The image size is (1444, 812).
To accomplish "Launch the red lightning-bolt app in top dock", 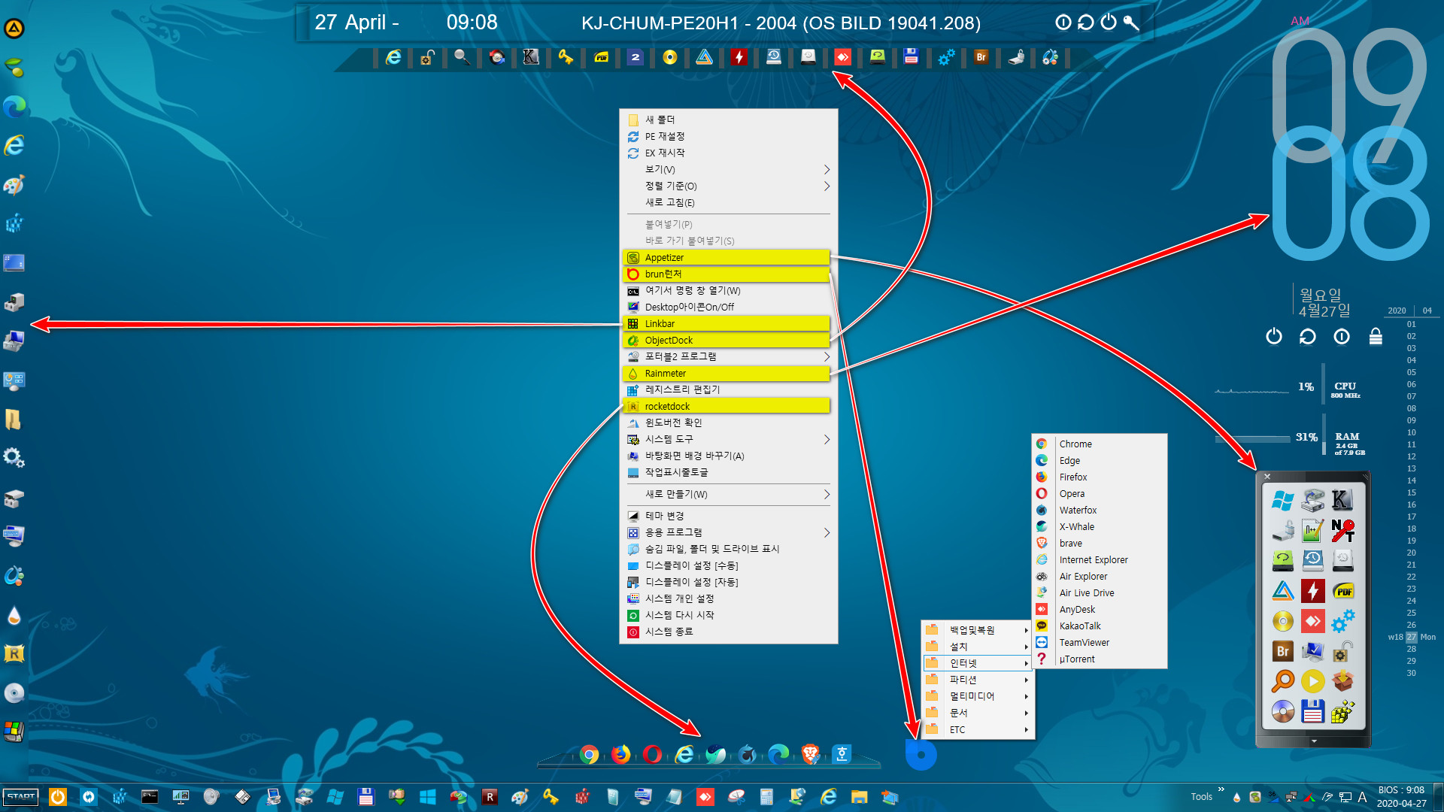I will 739,57.
